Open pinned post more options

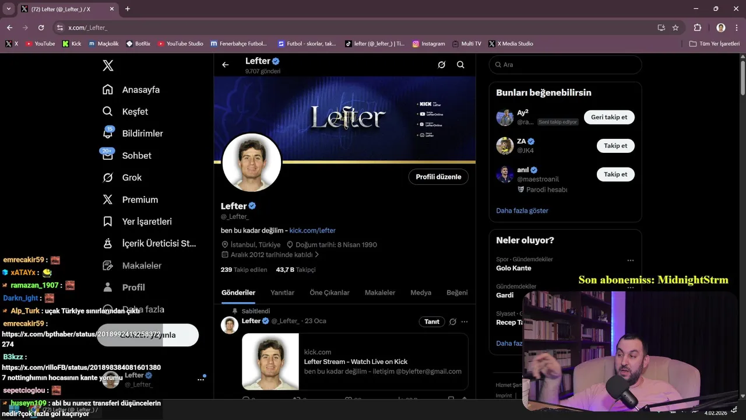pyautogui.click(x=465, y=322)
